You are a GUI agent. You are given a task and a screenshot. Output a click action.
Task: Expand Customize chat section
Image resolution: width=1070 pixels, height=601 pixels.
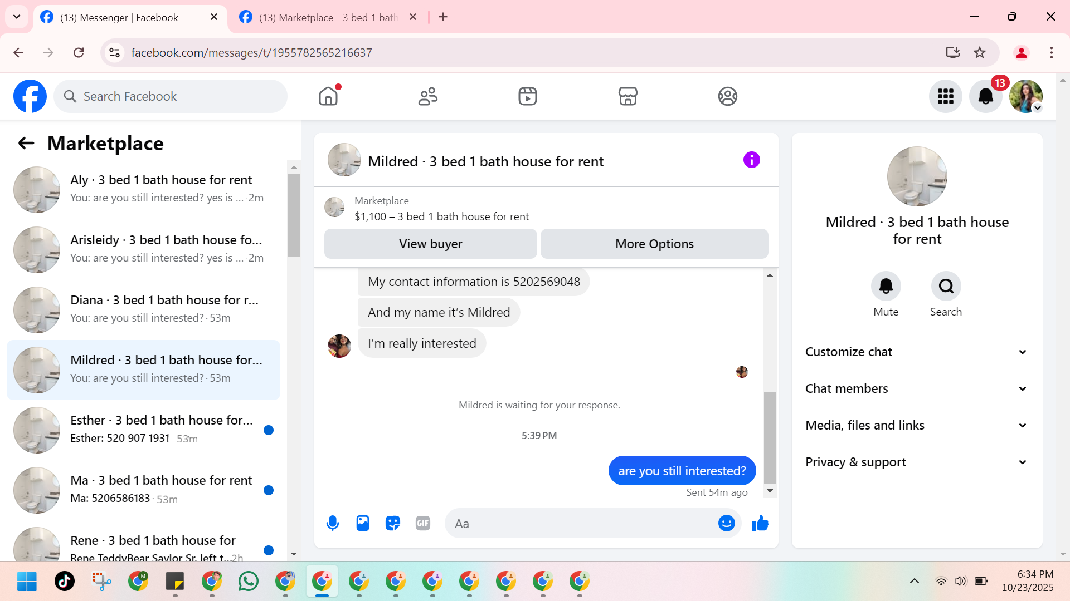[x=916, y=352]
